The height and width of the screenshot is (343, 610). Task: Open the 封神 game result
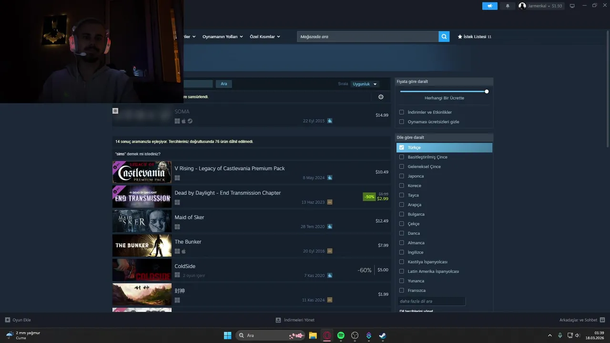[x=251, y=294]
